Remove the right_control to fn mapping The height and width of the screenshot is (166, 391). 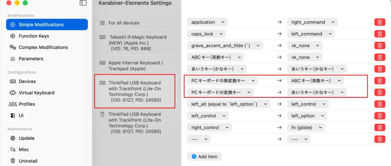point(380,128)
